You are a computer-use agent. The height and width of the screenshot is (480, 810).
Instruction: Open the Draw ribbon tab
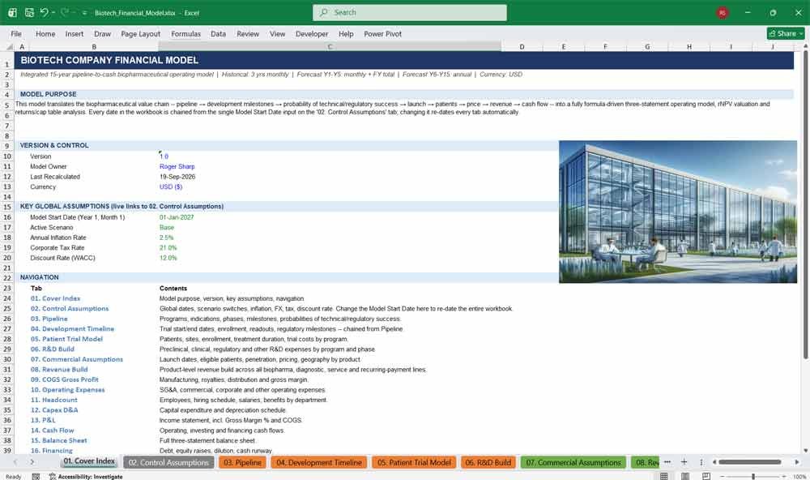point(102,33)
